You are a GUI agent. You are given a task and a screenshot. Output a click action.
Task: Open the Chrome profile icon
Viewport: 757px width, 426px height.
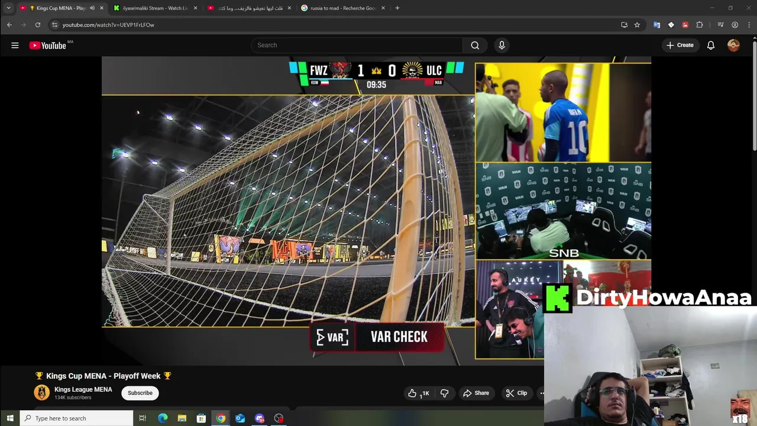click(x=735, y=25)
